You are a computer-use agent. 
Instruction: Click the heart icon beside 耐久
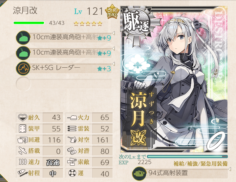click(22, 117)
